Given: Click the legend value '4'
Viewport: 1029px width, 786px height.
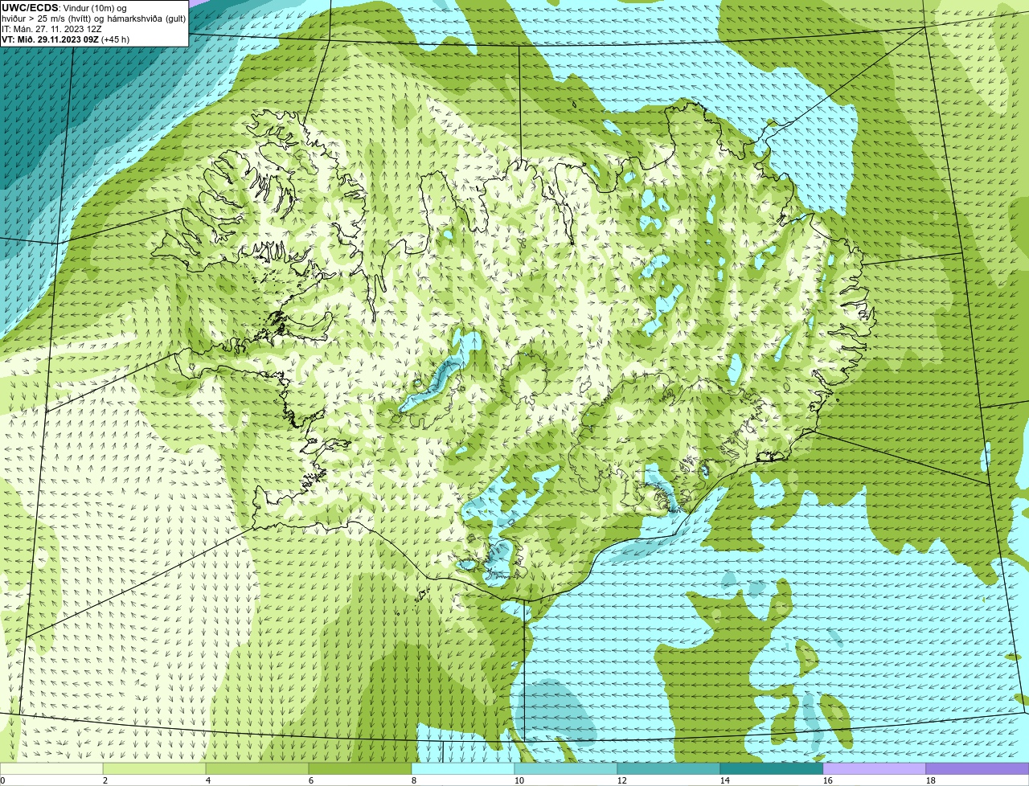Looking at the screenshot, I should click(207, 780).
